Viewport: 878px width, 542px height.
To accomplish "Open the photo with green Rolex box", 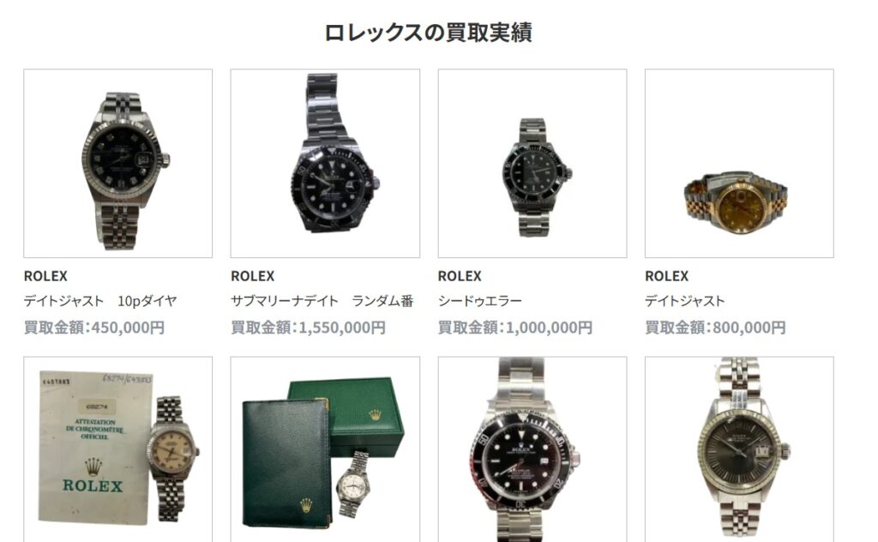I will pos(325,449).
